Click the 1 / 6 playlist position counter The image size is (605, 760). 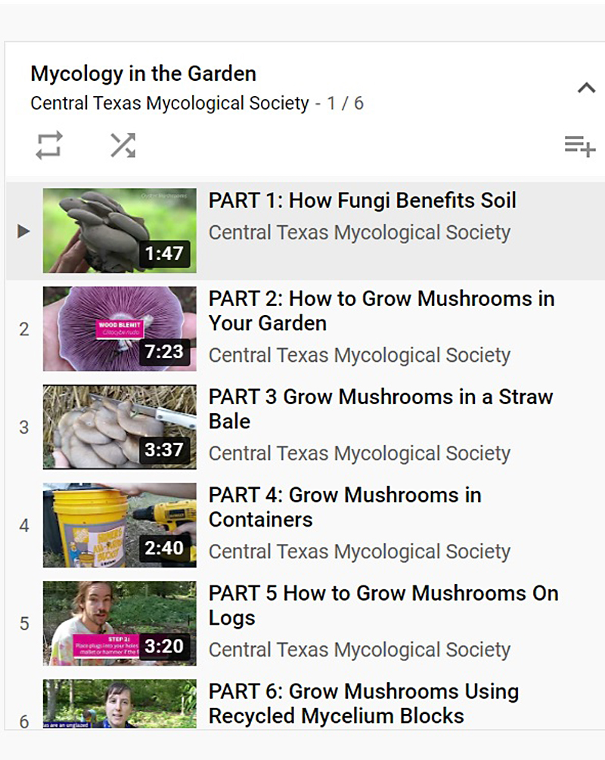[x=345, y=103]
